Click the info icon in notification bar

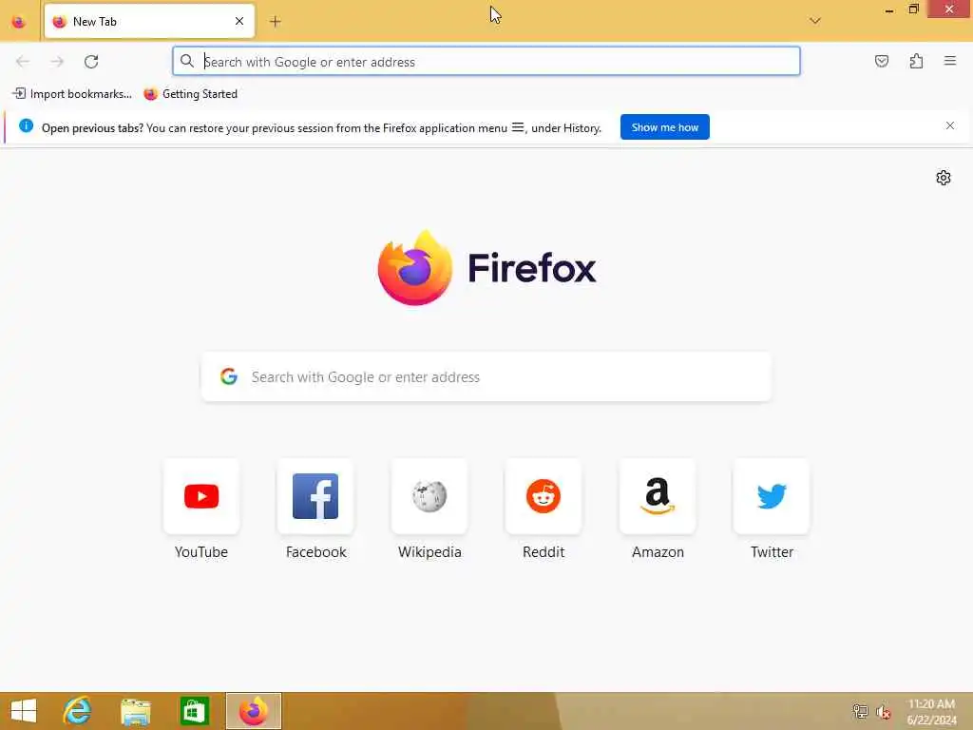point(26,126)
